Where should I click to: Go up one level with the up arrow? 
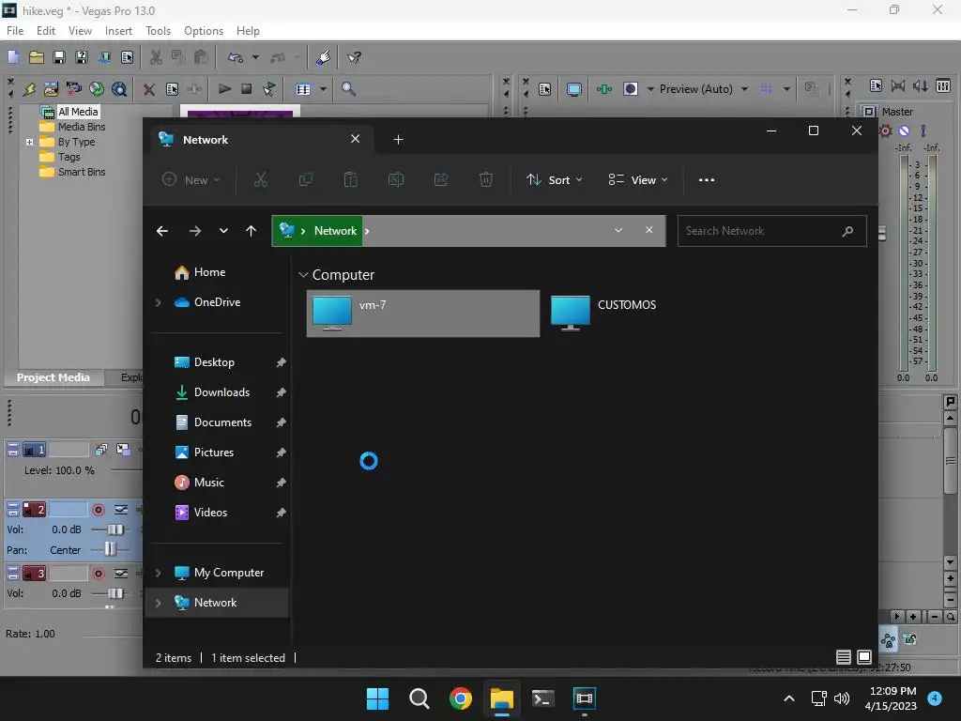pyautogui.click(x=252, y=231)
